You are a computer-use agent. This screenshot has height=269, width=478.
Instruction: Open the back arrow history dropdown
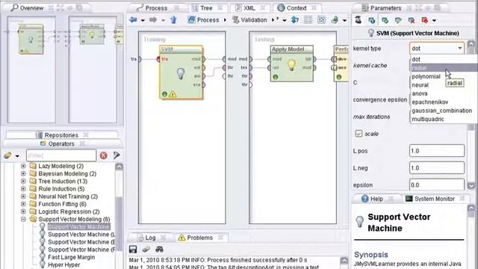[x=143, y=20]
